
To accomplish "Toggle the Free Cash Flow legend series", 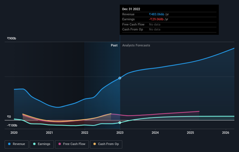I will click(72, 144).
